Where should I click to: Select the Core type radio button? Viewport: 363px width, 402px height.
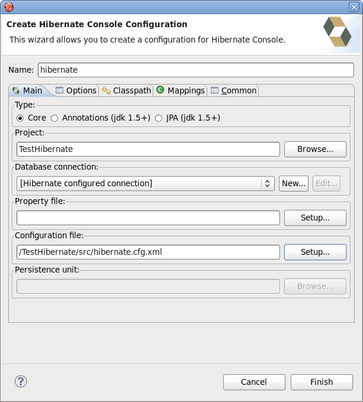pyautogui.click(x=20, y=118)
